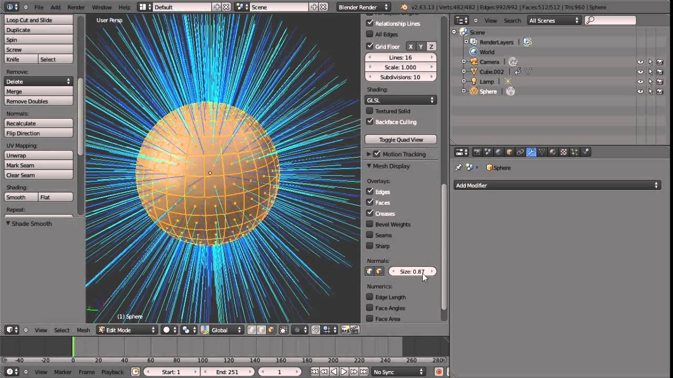Click the OpenGL render image camera icon
The height and width of the screenshot is (378, 673).
click(345, 330)
